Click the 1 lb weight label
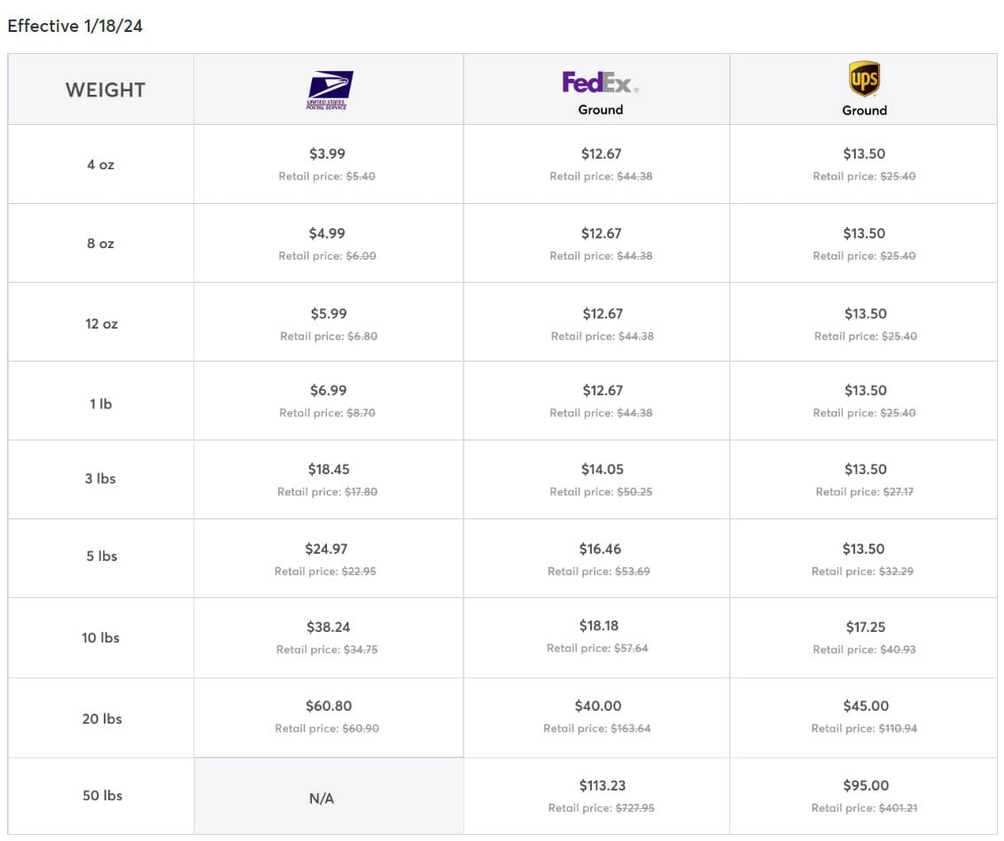This screenshot has width=1004, height=841. point(100,404)
